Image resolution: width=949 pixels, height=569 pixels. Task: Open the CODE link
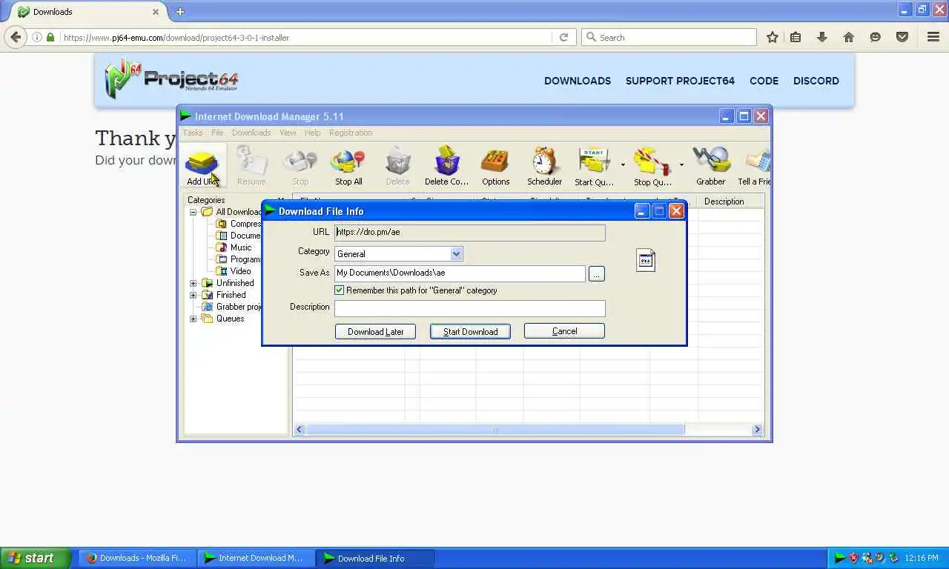[x=764, y=81]
